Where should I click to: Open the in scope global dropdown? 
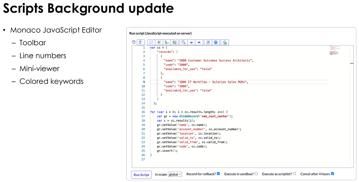[175, 175]
